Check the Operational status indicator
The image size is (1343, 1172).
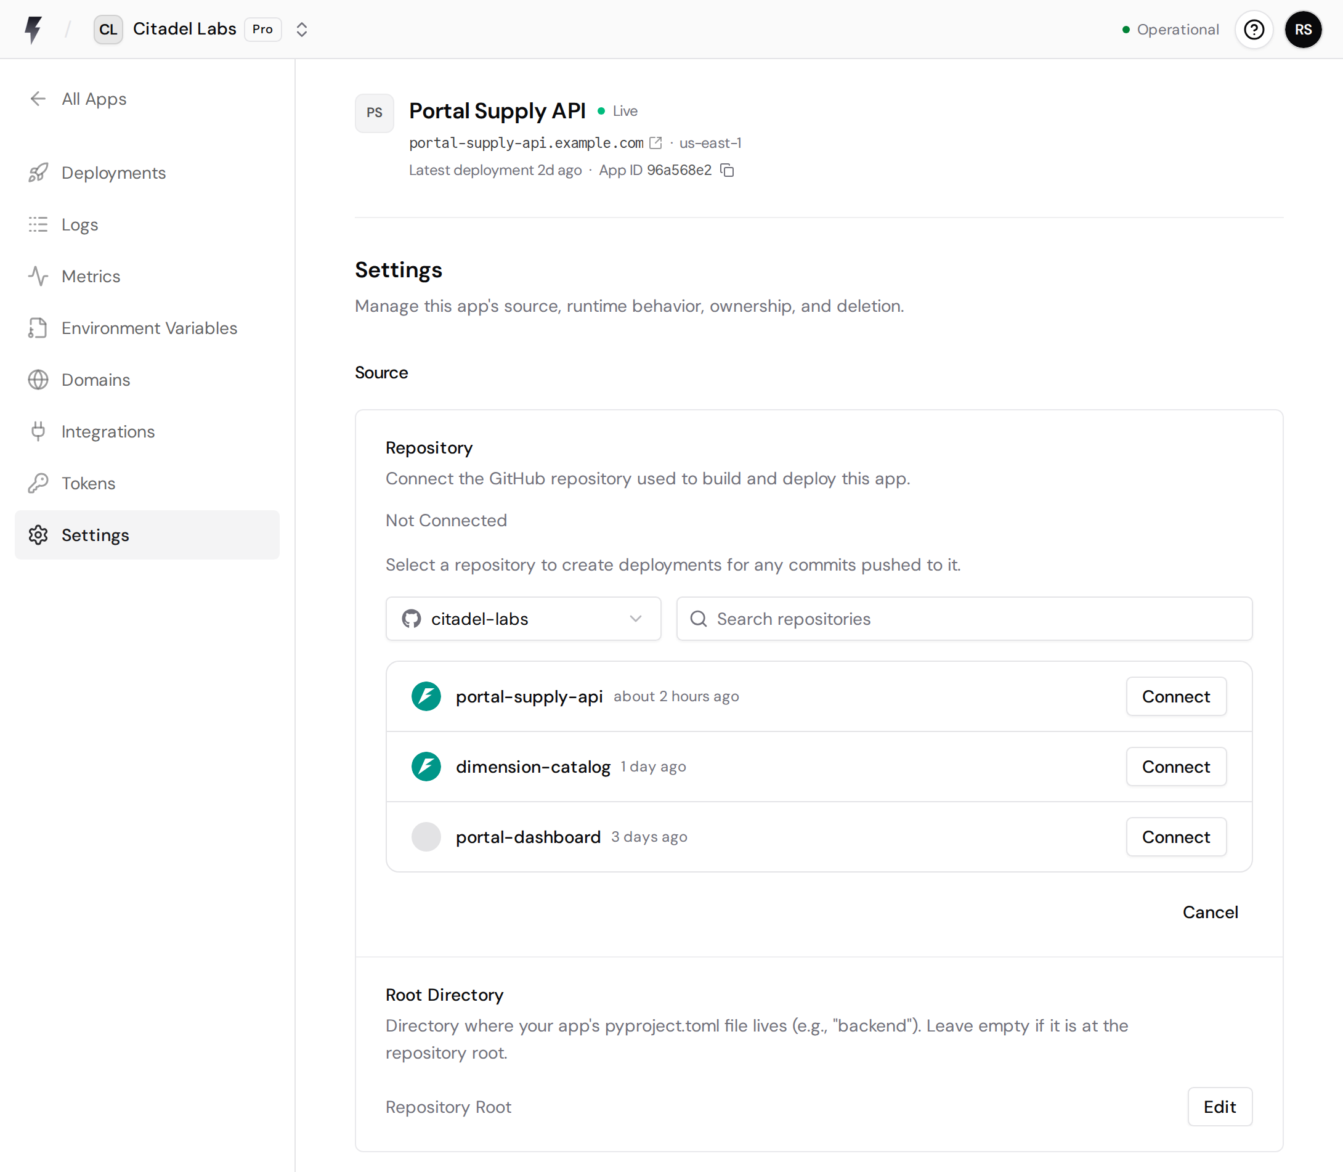click(1171, 30)
